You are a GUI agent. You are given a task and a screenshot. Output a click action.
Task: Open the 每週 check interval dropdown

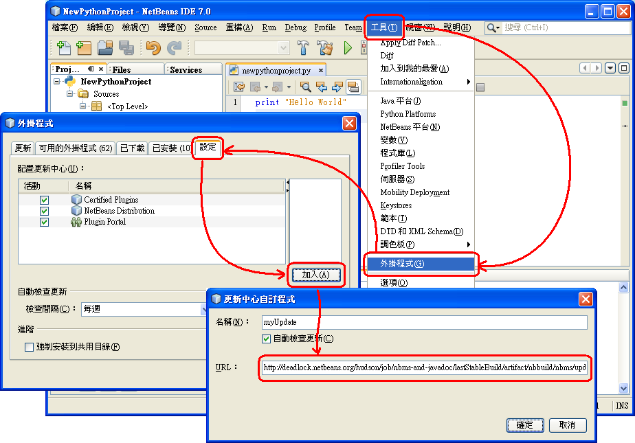click(x=203, y=310)
